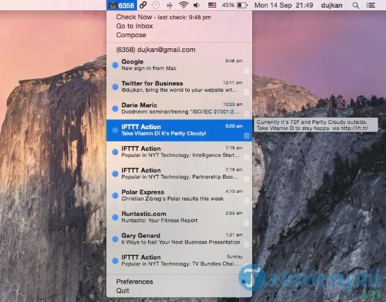Click the US flag input source icon

point(212,5)
